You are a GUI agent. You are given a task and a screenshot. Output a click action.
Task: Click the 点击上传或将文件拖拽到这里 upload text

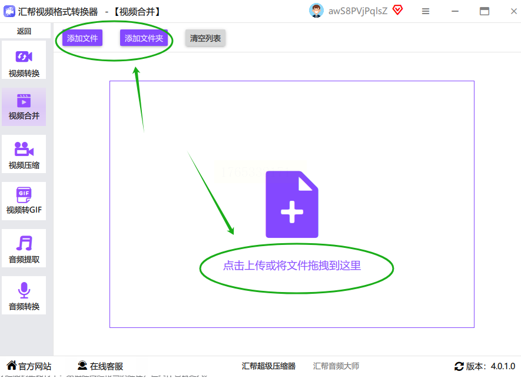(x=292, y=266)
